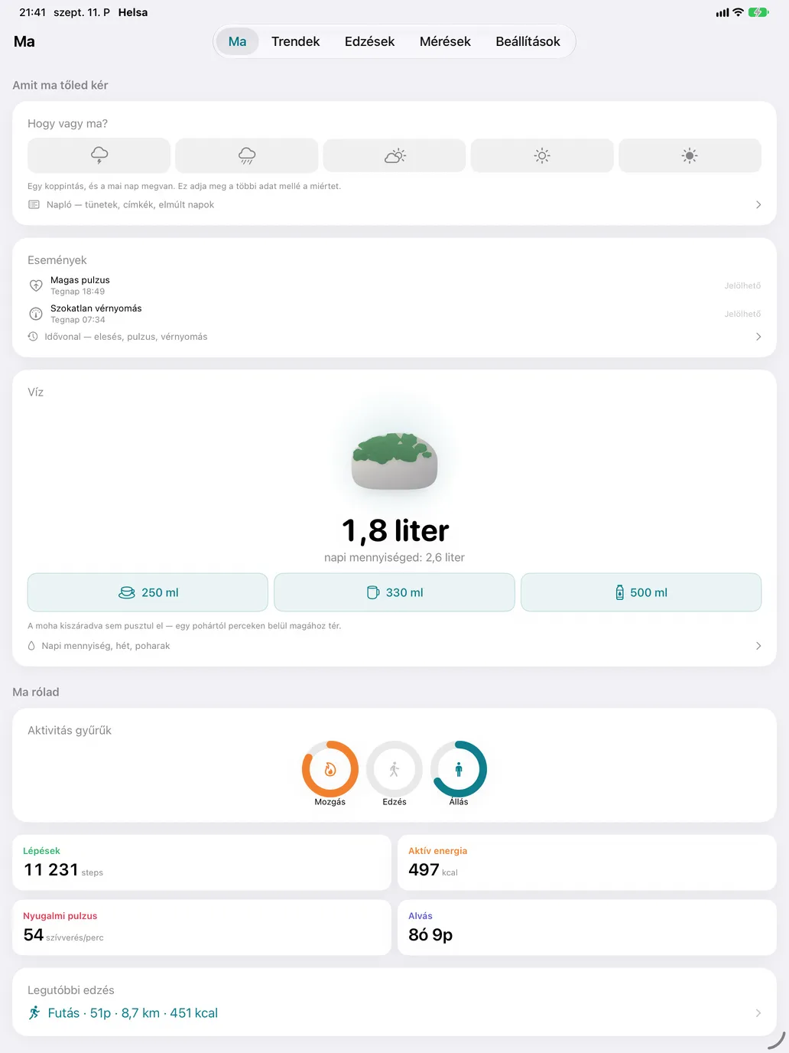The image size is (789, 1053).
Task: Tap the moss rock water illustration
Action: [x=394, y=461]
